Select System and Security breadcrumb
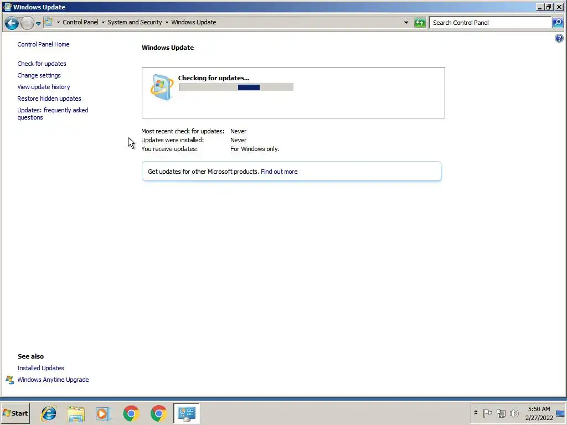 [135, 22]
